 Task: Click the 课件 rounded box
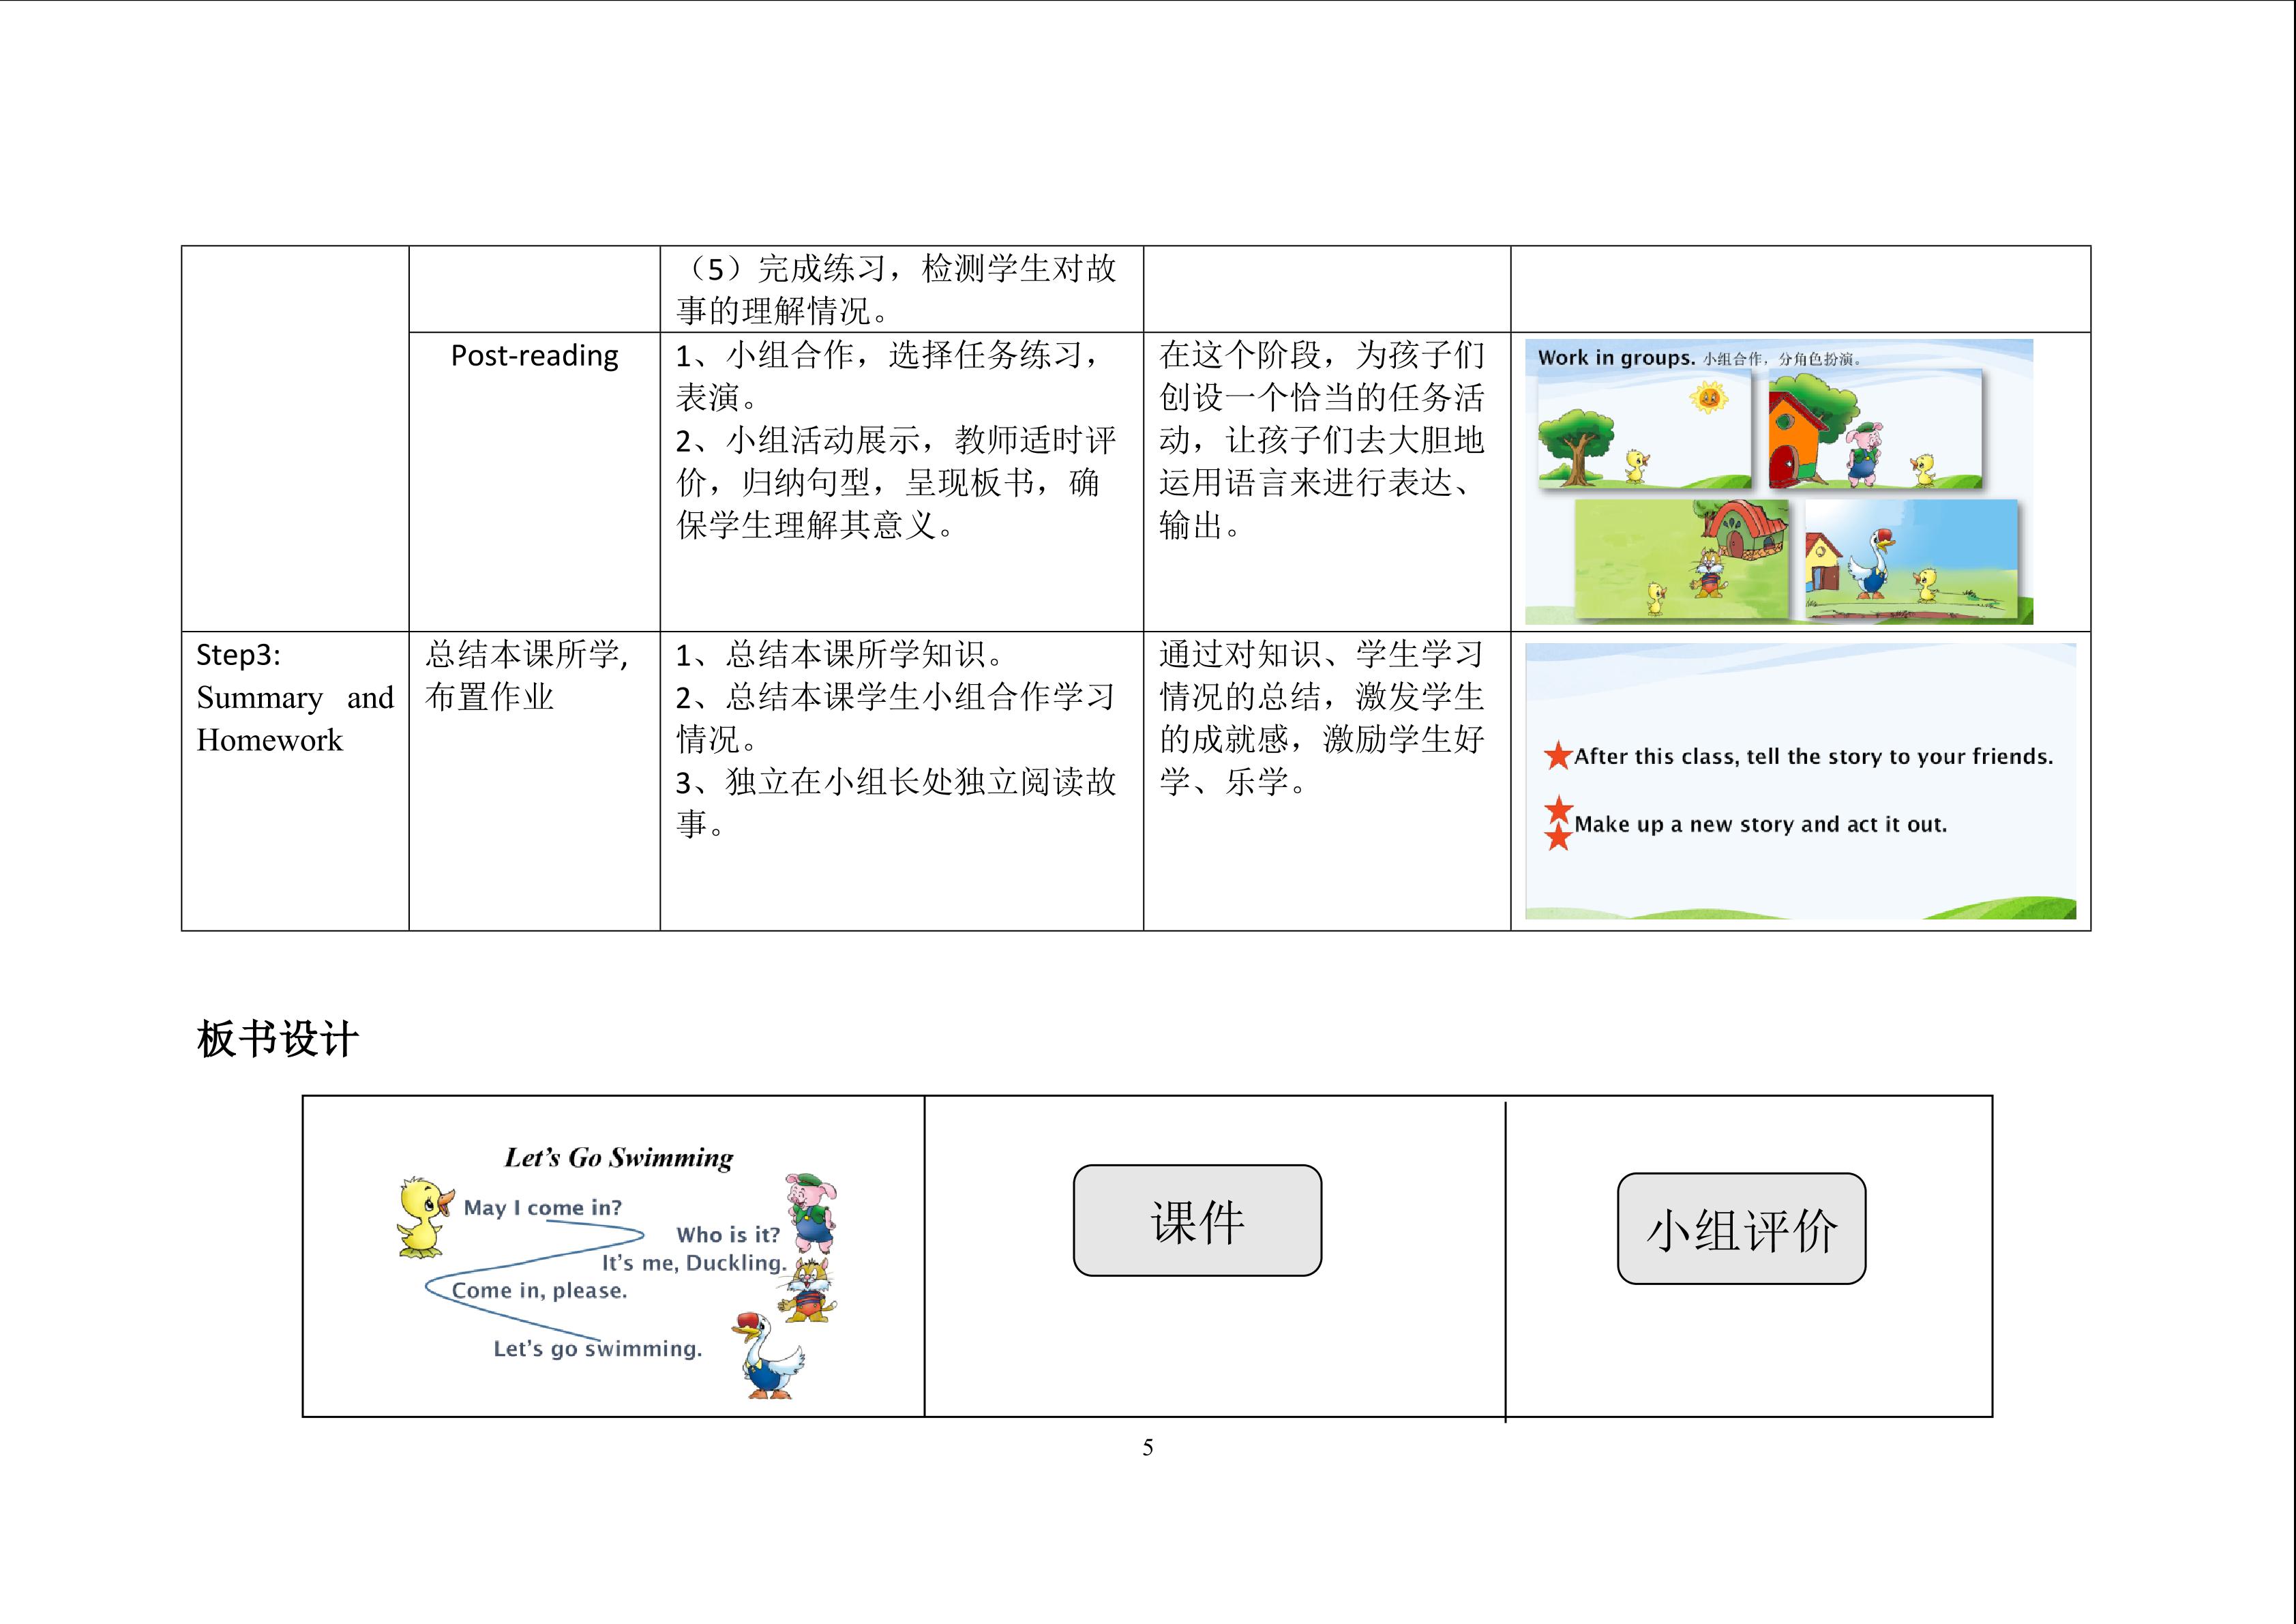1197,1220
